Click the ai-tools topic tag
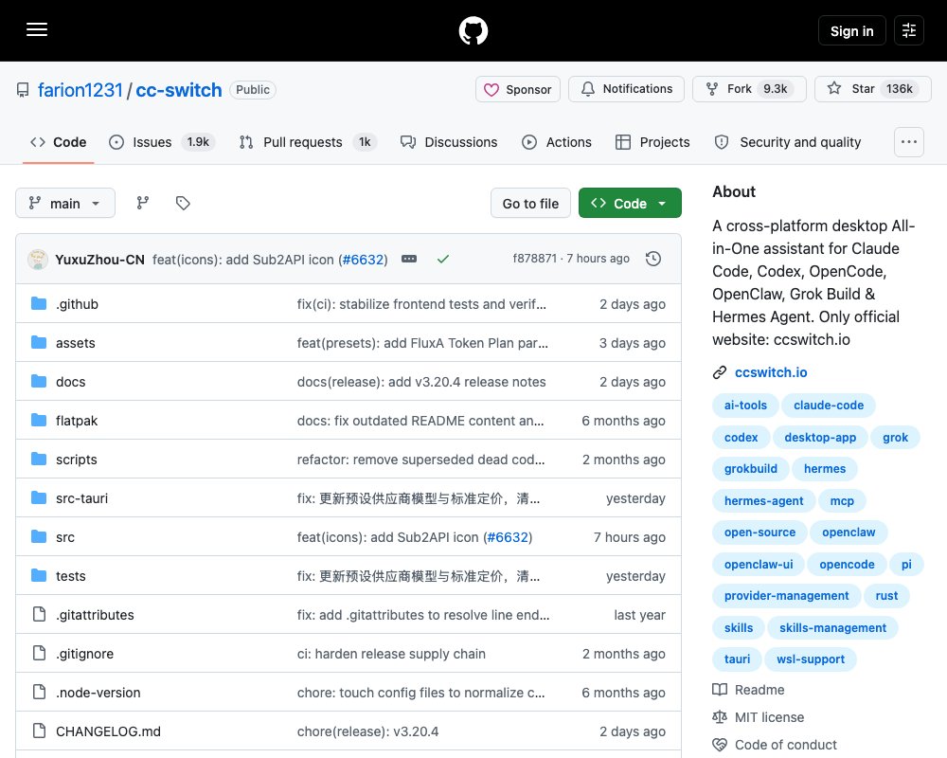The height and width of the screenshot is (758, 947). coord(745,405)
